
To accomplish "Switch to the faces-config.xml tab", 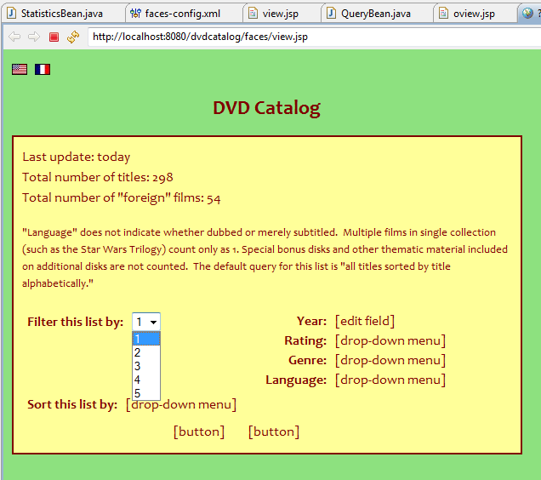I will click(x=184, y=14).
